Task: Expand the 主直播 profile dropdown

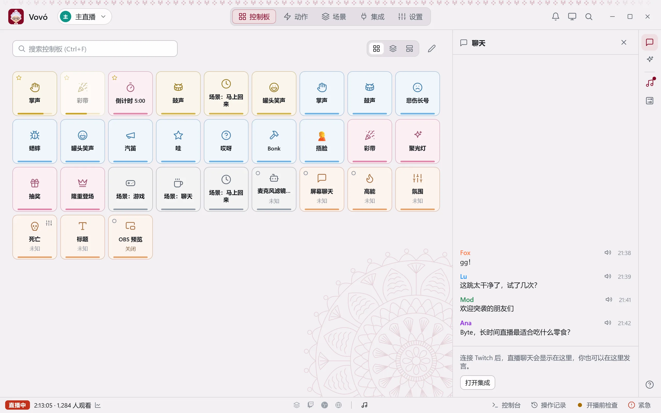Action: (x=85, y=17)
